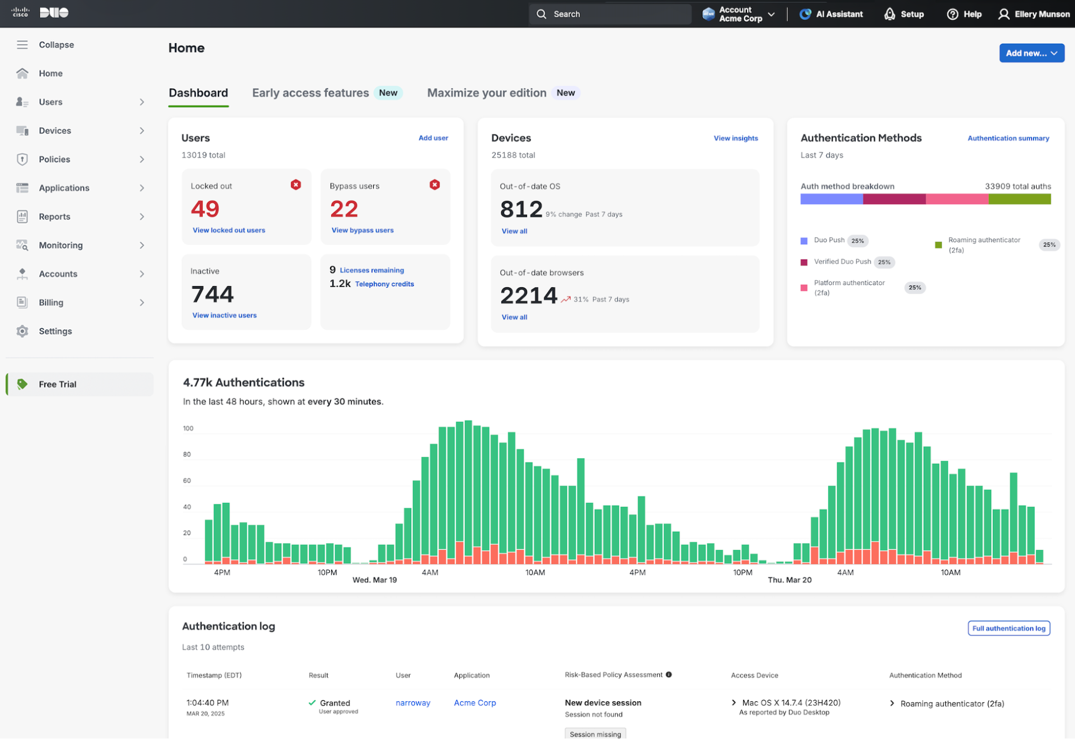Click the blue Duo Push legend swatch

tap(804, 241)
